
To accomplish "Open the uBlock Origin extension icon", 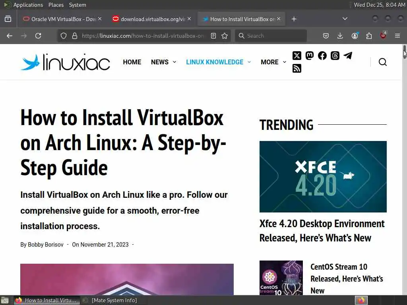I will (383, 35).
